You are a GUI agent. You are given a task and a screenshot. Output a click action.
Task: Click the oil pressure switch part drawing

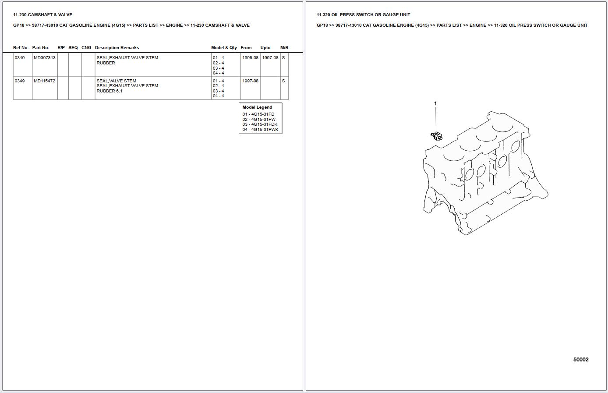click(437, 136)
